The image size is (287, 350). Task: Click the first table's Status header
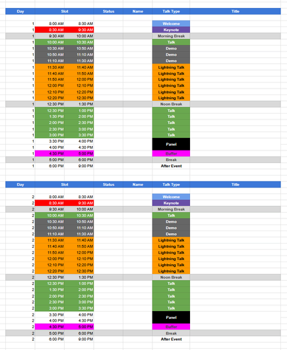point(108,11)
